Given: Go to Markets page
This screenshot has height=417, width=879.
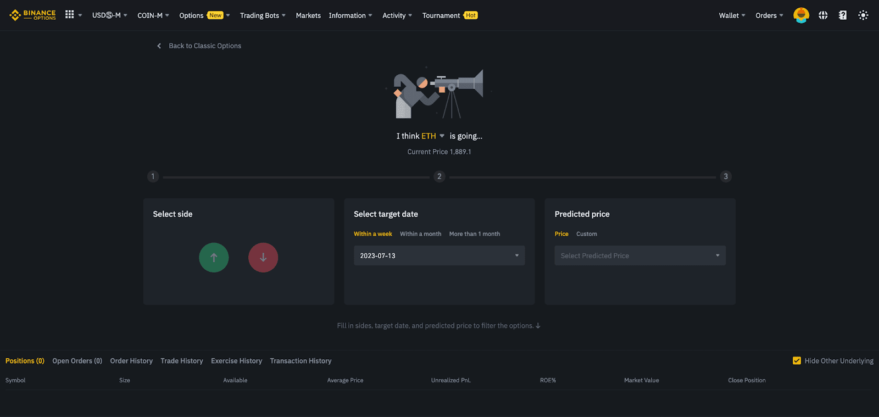Looking at the screenshot, I should [x=308, y=15].
